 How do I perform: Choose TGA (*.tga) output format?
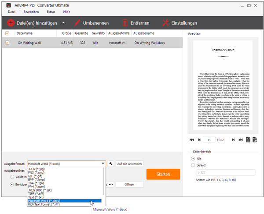coord(36,183)
